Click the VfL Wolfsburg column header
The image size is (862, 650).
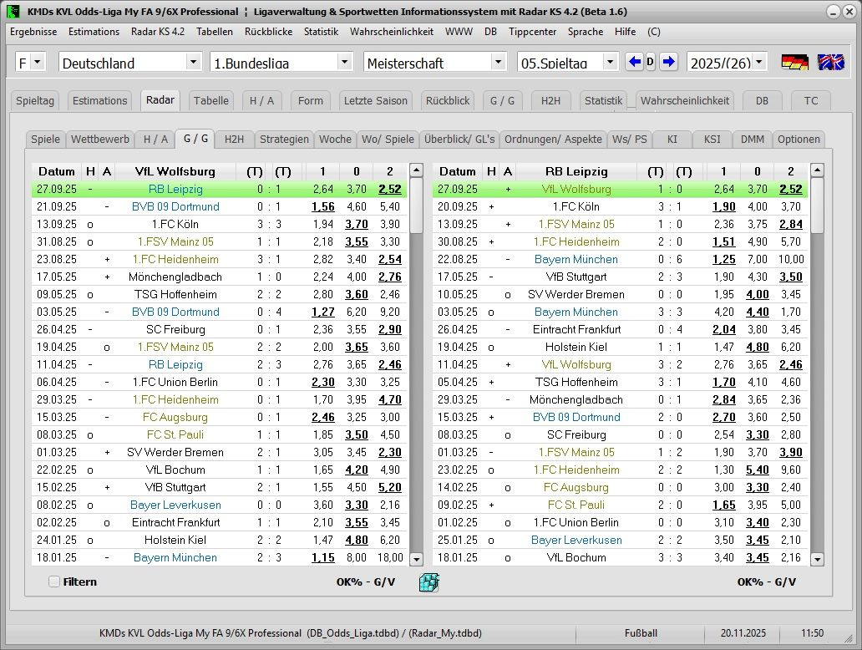pyautogui.click(x=175, y=171)
